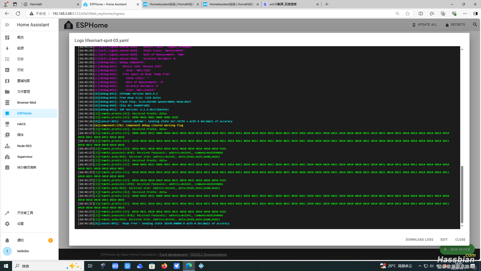Open the Fund development link

173,254
